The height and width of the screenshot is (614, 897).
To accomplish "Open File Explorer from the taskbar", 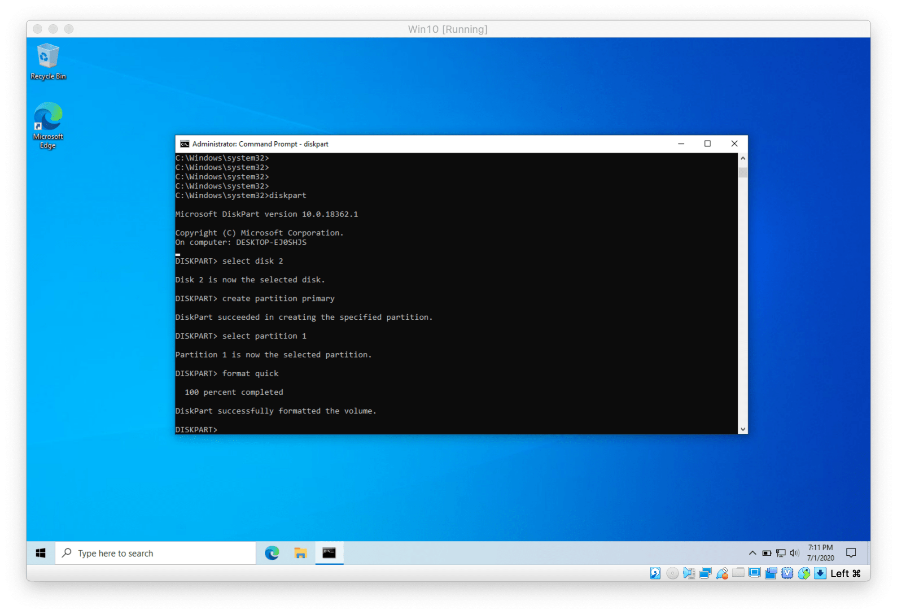I will [300, 553].
